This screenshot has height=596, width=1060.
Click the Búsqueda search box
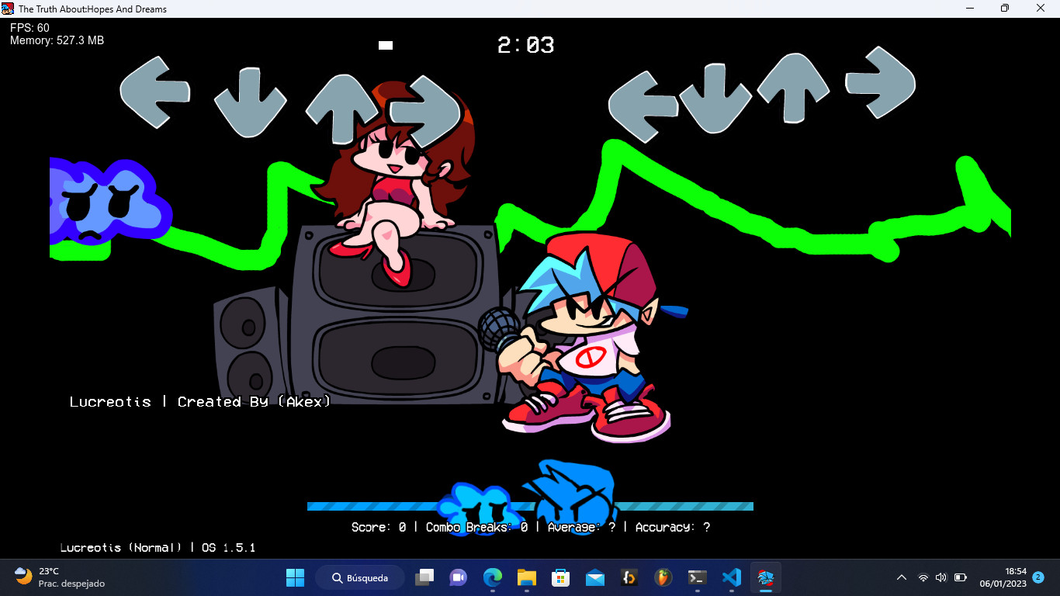click(360, 577)
